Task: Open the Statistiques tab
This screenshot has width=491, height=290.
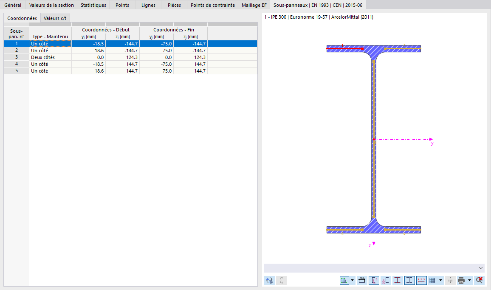Action: [x=93, y=5]
